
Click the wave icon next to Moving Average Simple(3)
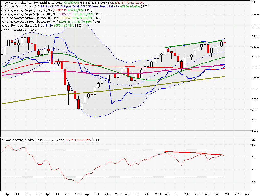(2, 18)
